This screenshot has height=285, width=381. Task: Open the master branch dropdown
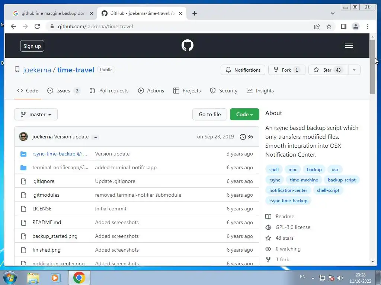pos(36,114)
